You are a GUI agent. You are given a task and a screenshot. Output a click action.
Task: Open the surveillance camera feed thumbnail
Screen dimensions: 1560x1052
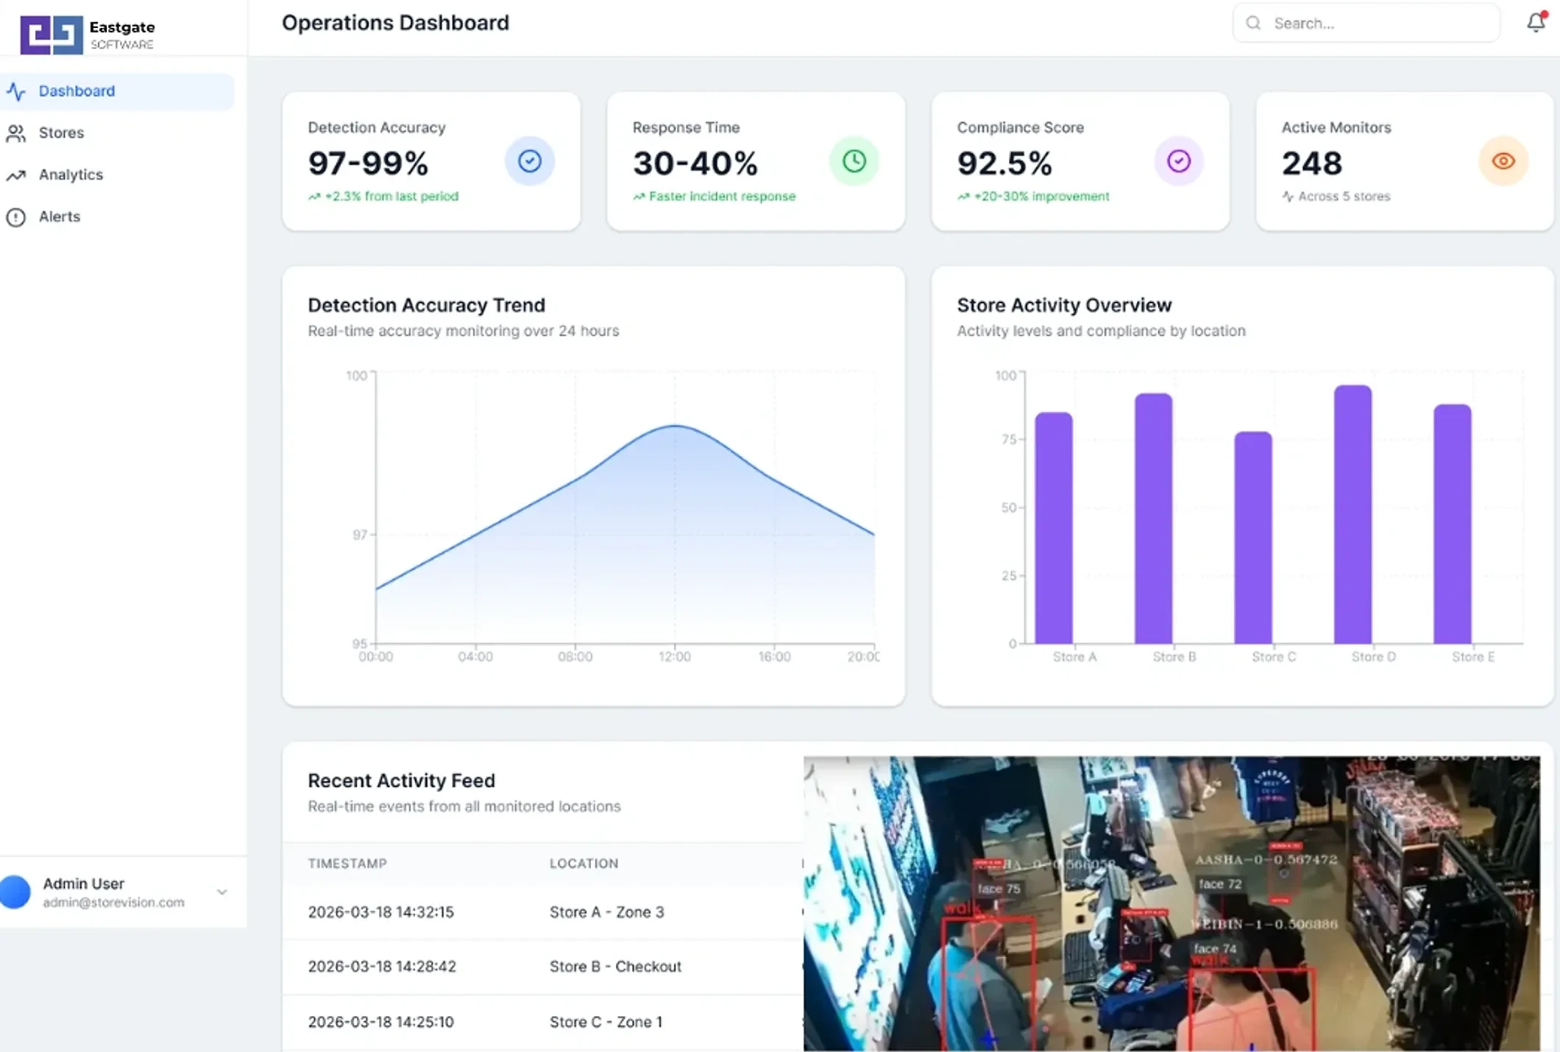[x=1171, y=903]
